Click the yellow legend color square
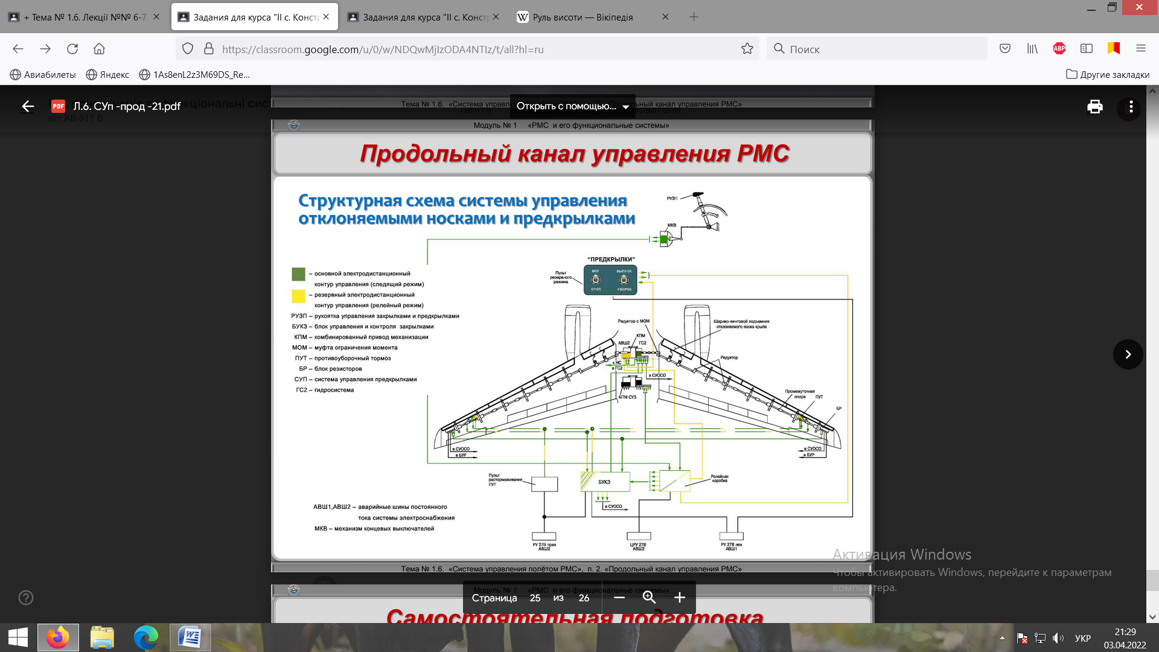The image size is (1159, 652). coord(298,296)
